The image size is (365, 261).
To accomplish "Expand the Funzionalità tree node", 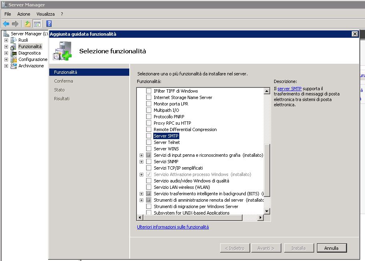I will (6, 47).
